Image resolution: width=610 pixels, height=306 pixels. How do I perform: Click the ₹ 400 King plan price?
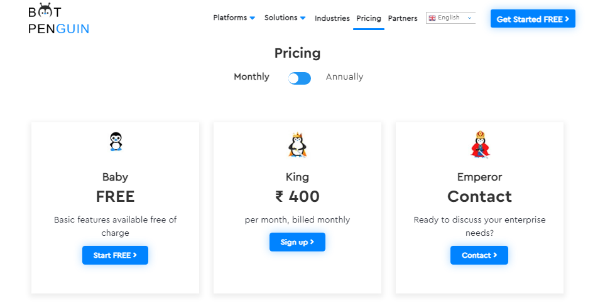pos(297,197)
